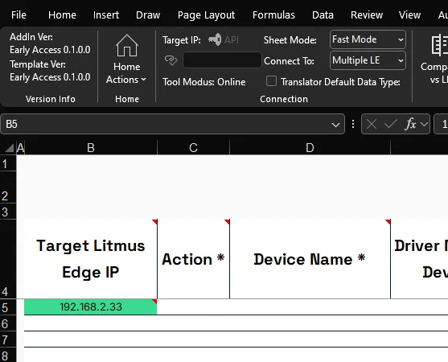Click the chain link icon beside IP field
The image size is (448, 362).
click(x=171, y=60)
